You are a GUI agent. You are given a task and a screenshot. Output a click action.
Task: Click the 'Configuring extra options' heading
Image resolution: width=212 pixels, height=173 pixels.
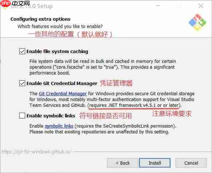pos(40,19)
